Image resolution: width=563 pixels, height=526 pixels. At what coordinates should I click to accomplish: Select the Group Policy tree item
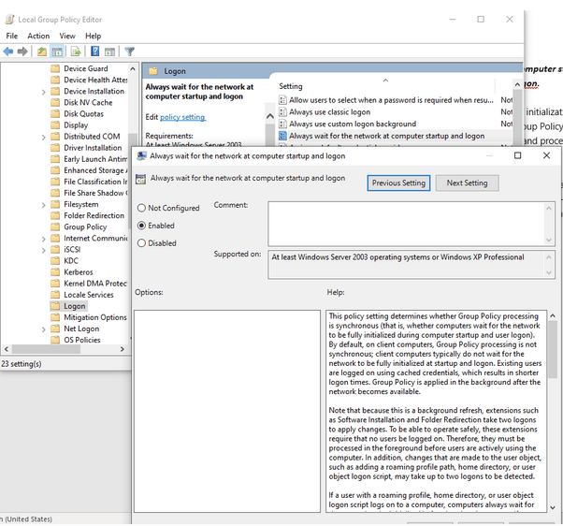(85, 227)
